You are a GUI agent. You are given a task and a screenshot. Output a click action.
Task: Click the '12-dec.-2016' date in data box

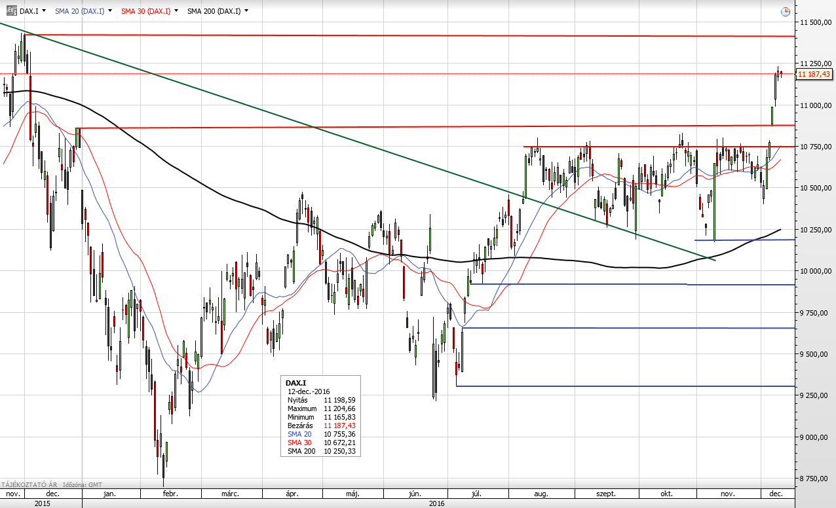click(x=309, y=391)
